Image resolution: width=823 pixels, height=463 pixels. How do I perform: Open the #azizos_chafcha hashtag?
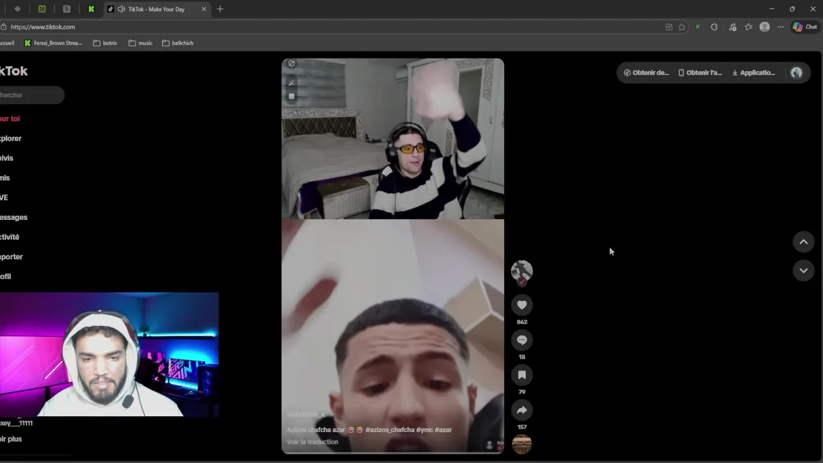click(390, 430)
